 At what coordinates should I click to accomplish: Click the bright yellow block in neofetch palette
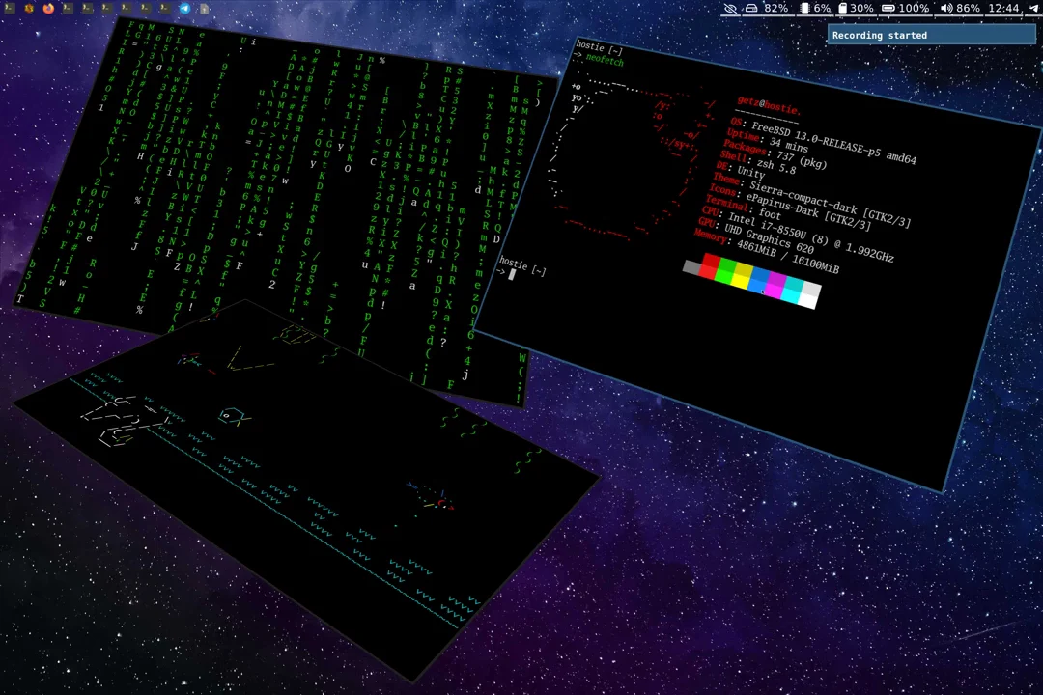(x=741, y=278)
